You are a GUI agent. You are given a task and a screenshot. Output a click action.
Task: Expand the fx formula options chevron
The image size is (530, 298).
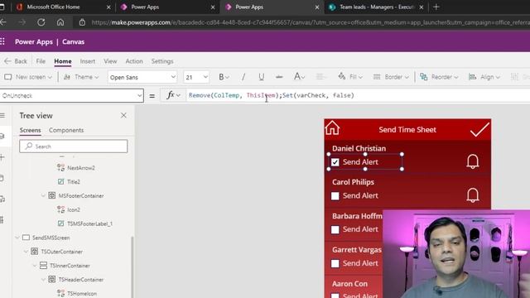coord(179,96)
